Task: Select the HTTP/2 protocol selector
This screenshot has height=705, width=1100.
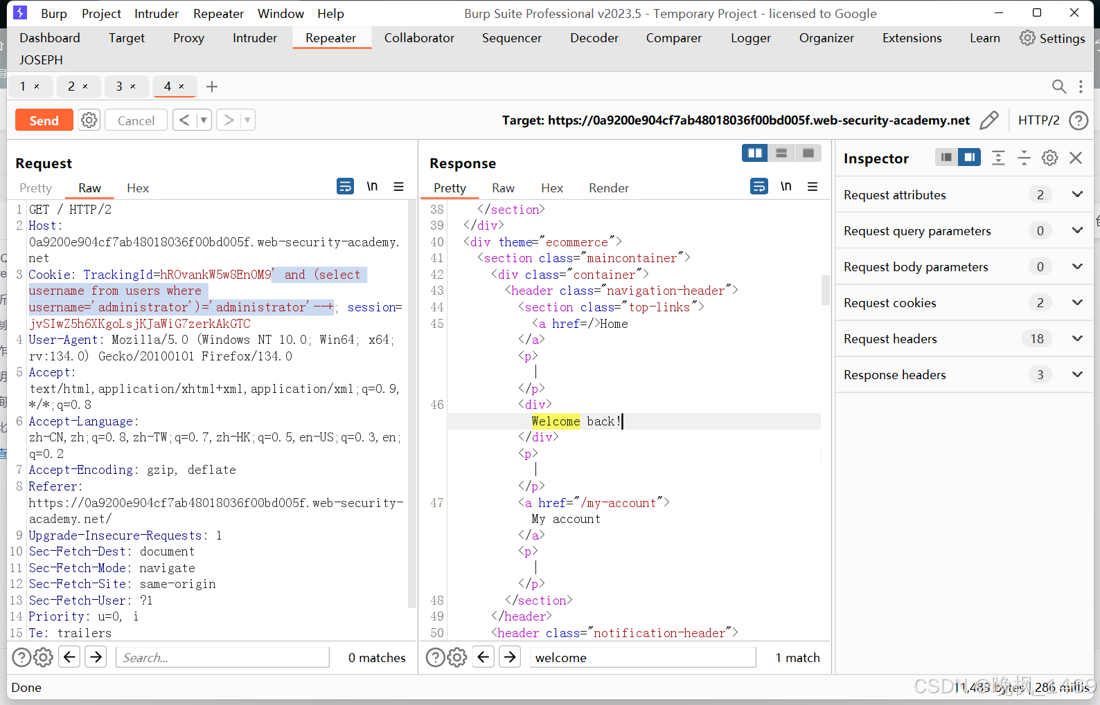Action: (x=1038, y=120)
